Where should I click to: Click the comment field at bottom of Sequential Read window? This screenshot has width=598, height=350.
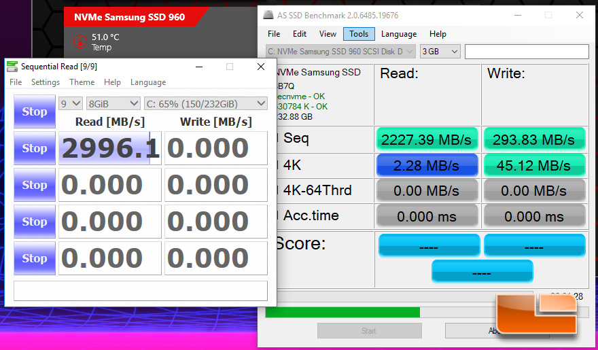[x=141, y=291]
